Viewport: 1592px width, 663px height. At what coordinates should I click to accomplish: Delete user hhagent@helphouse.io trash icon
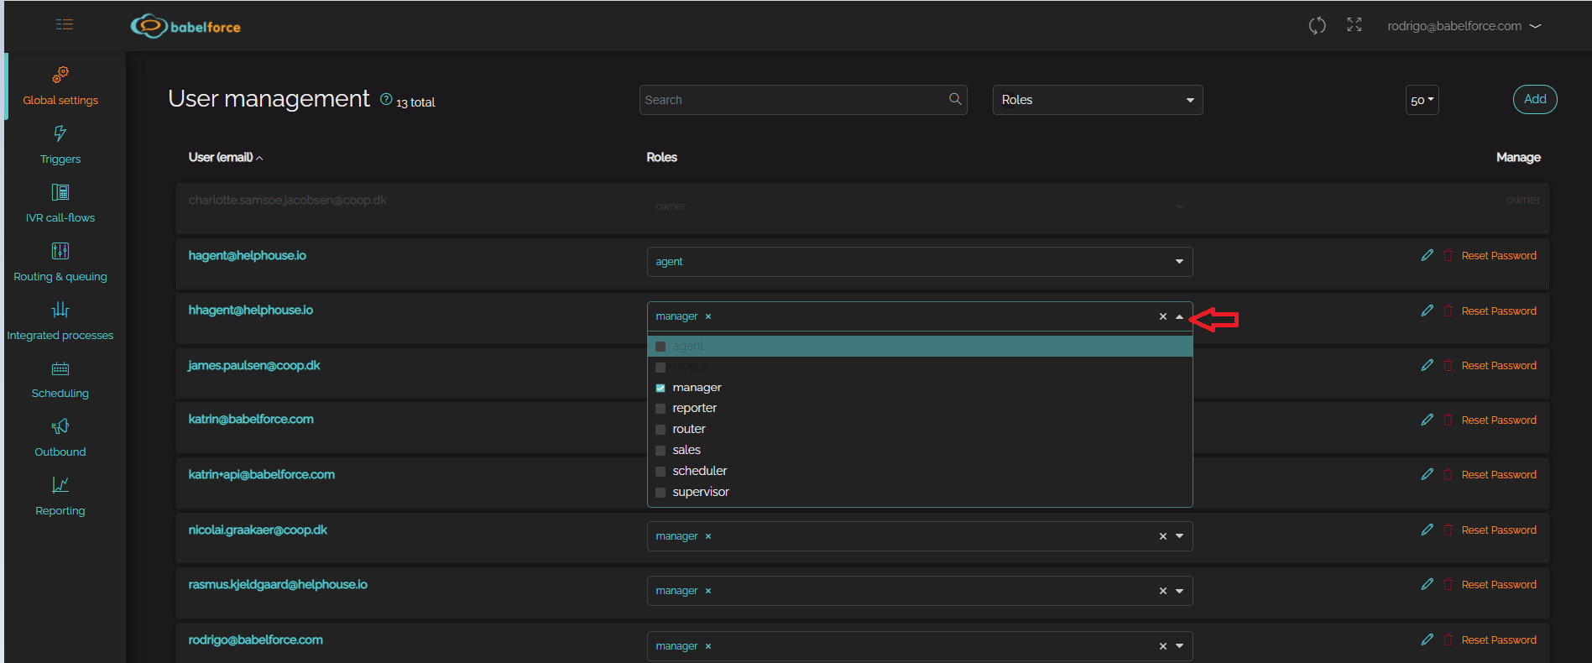1448,311
